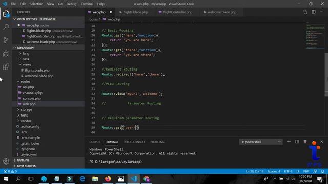Open the Action Center notifications icon

(x=320, y=179)
